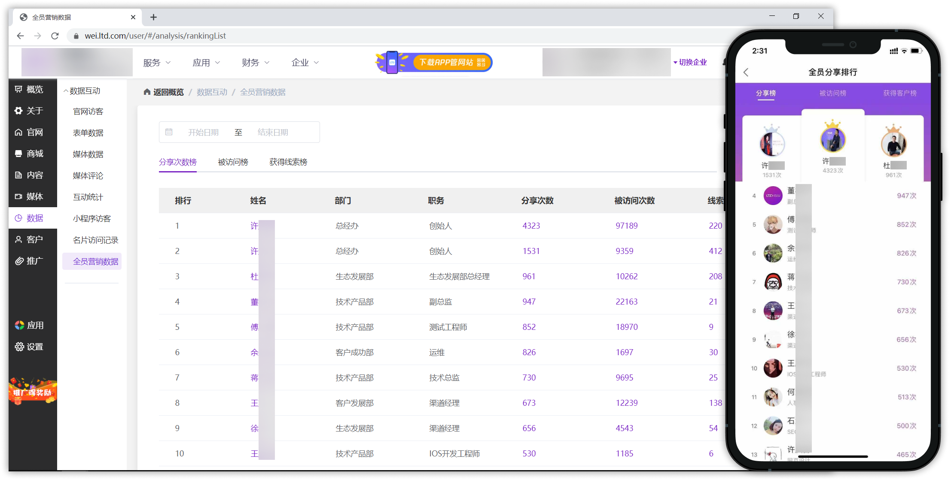
Task: Click the 开始日期 input field
Action: coord(203,132)
